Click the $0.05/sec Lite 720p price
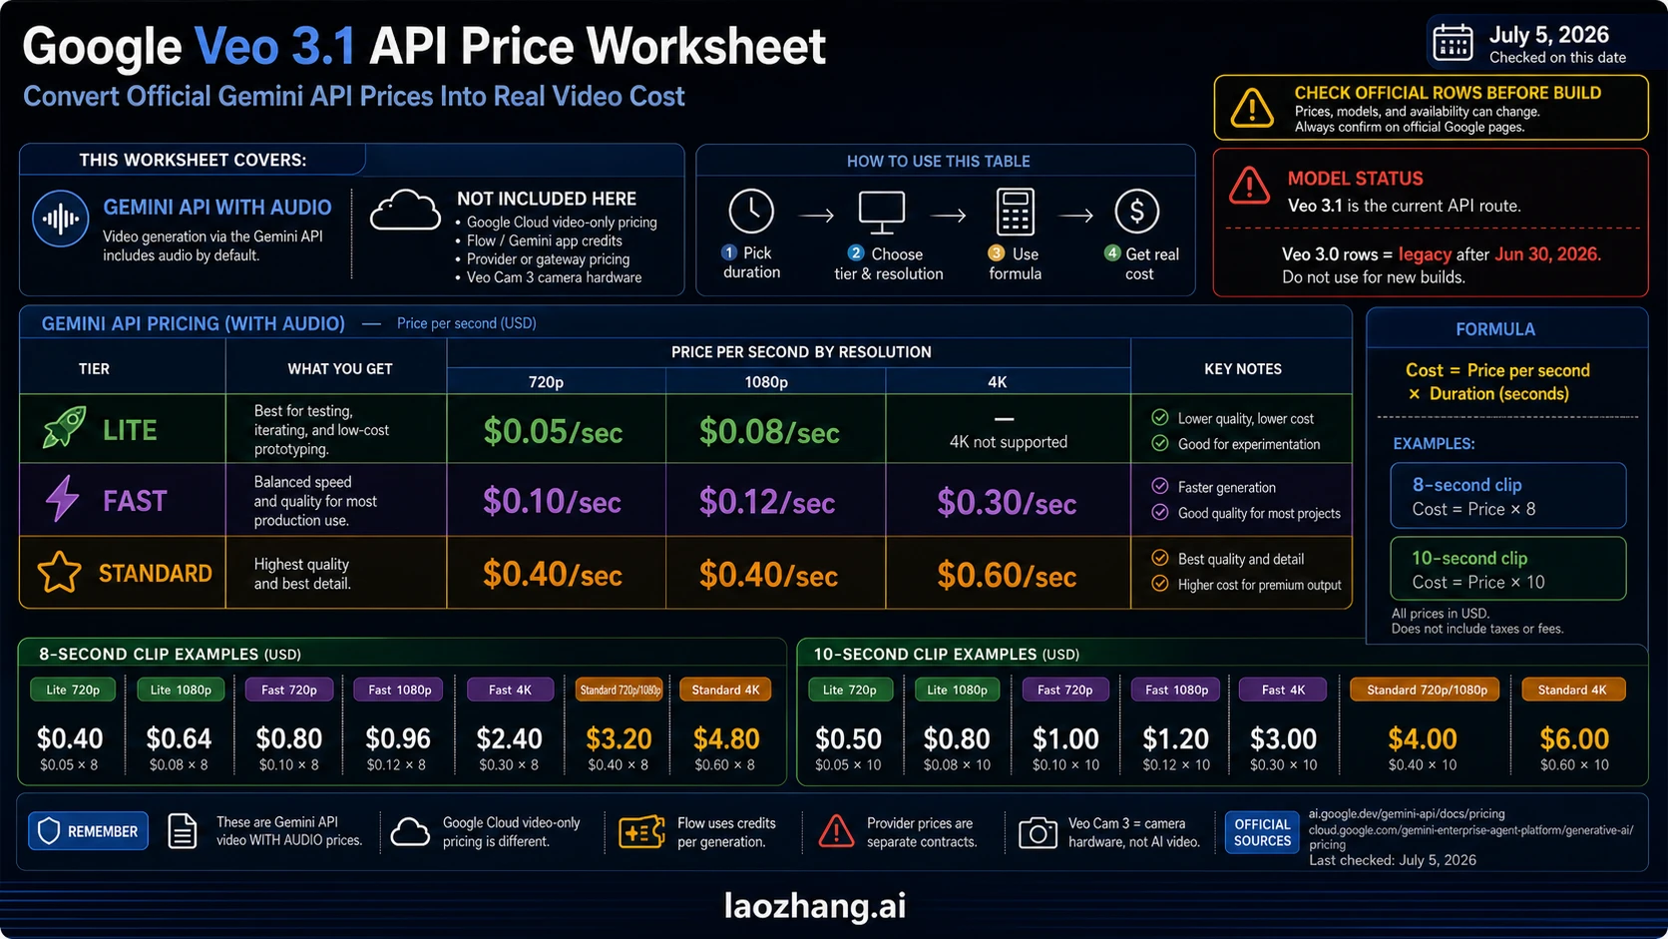Screen dimensions: 1668x939 553,431
